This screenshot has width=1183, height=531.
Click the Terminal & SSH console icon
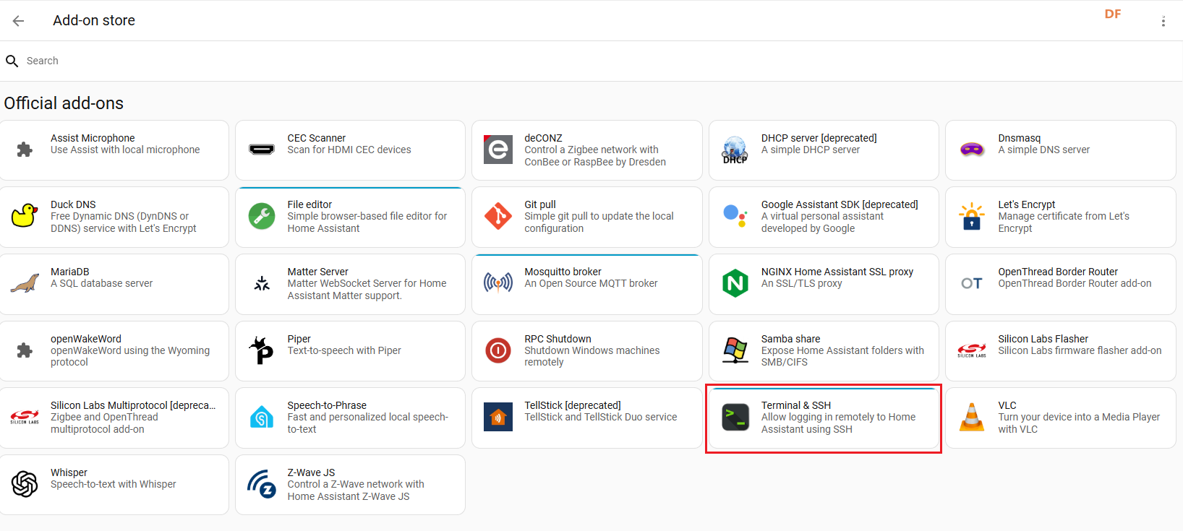(x=735, y=417)
